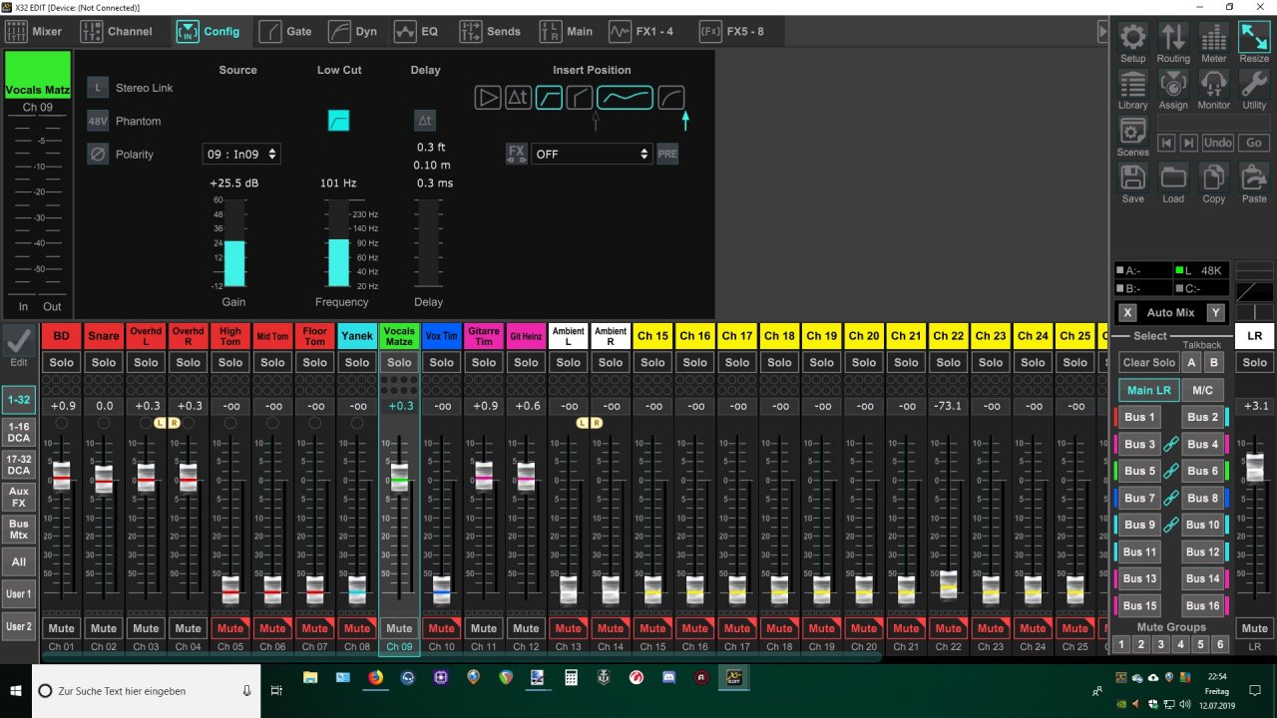This screenshot has height=718, width=1277.
Task: Toggle the PRE insert button
Action: click(x=667, y=154)
